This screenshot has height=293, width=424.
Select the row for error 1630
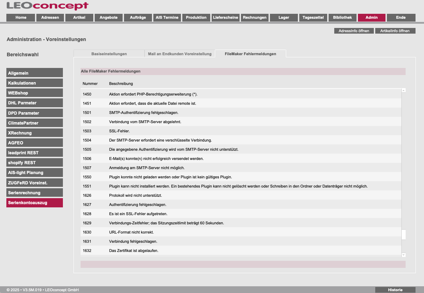[240, 232]
